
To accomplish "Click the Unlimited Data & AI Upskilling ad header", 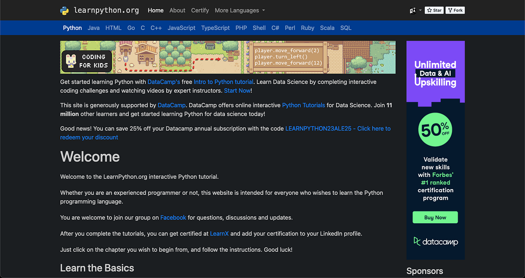I will click(435, 73).
